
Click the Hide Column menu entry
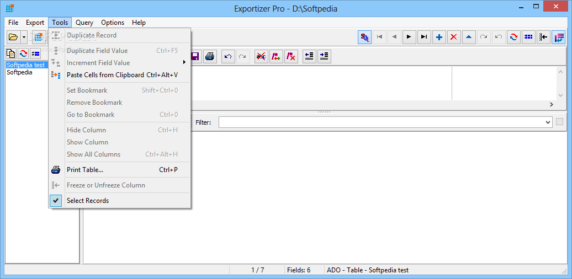pyautogui.click(x=120, y=130)
